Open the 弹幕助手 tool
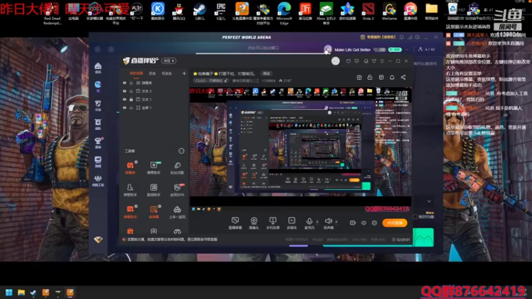 130,211
